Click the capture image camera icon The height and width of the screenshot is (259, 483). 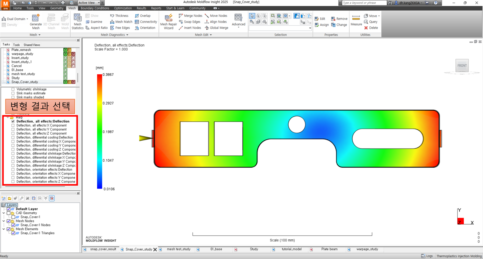(x=72, y=3)
